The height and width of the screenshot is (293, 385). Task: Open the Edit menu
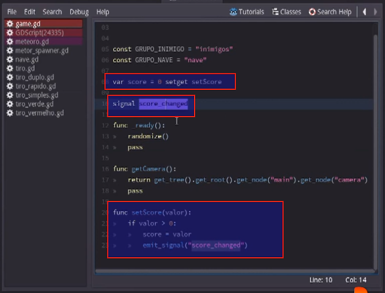[x=29, y=12]
